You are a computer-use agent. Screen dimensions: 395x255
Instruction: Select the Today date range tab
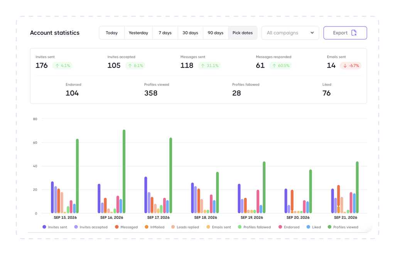(111, 33)
